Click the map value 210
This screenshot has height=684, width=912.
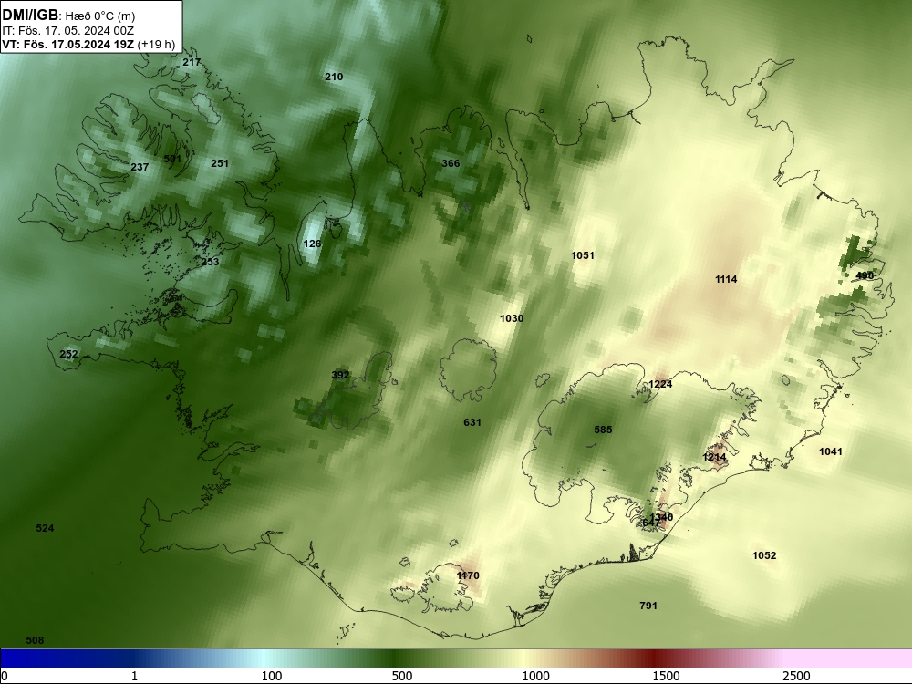point(334,77)
